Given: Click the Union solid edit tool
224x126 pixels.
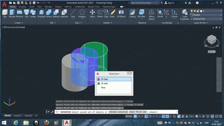Looking at the screenshot, I should pyautogui.click(x=49, y=13).
